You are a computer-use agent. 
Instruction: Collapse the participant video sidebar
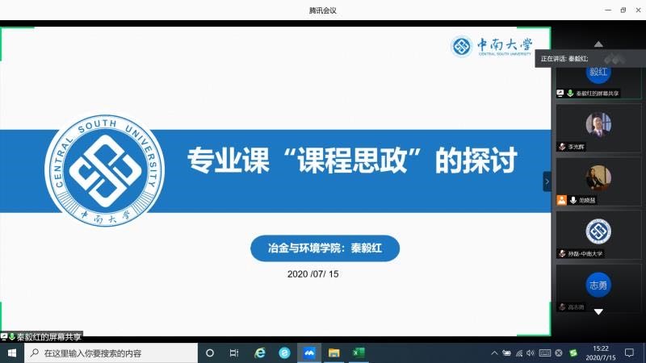tap(547, 181)
